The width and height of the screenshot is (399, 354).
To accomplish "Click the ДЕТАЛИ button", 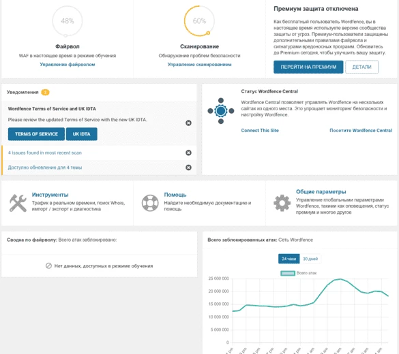I will click(x=362, y=67).
